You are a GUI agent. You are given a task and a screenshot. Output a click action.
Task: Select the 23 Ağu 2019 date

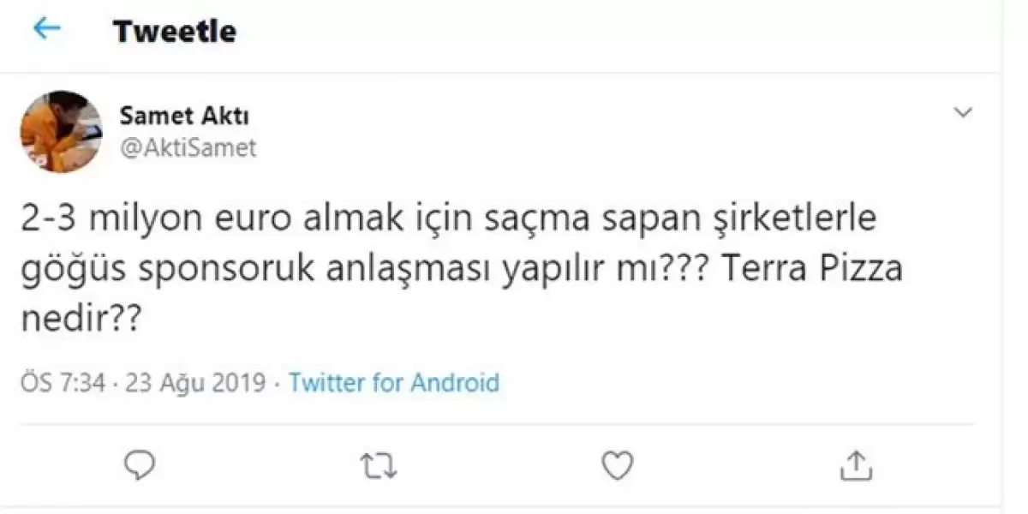click(195, 381)
